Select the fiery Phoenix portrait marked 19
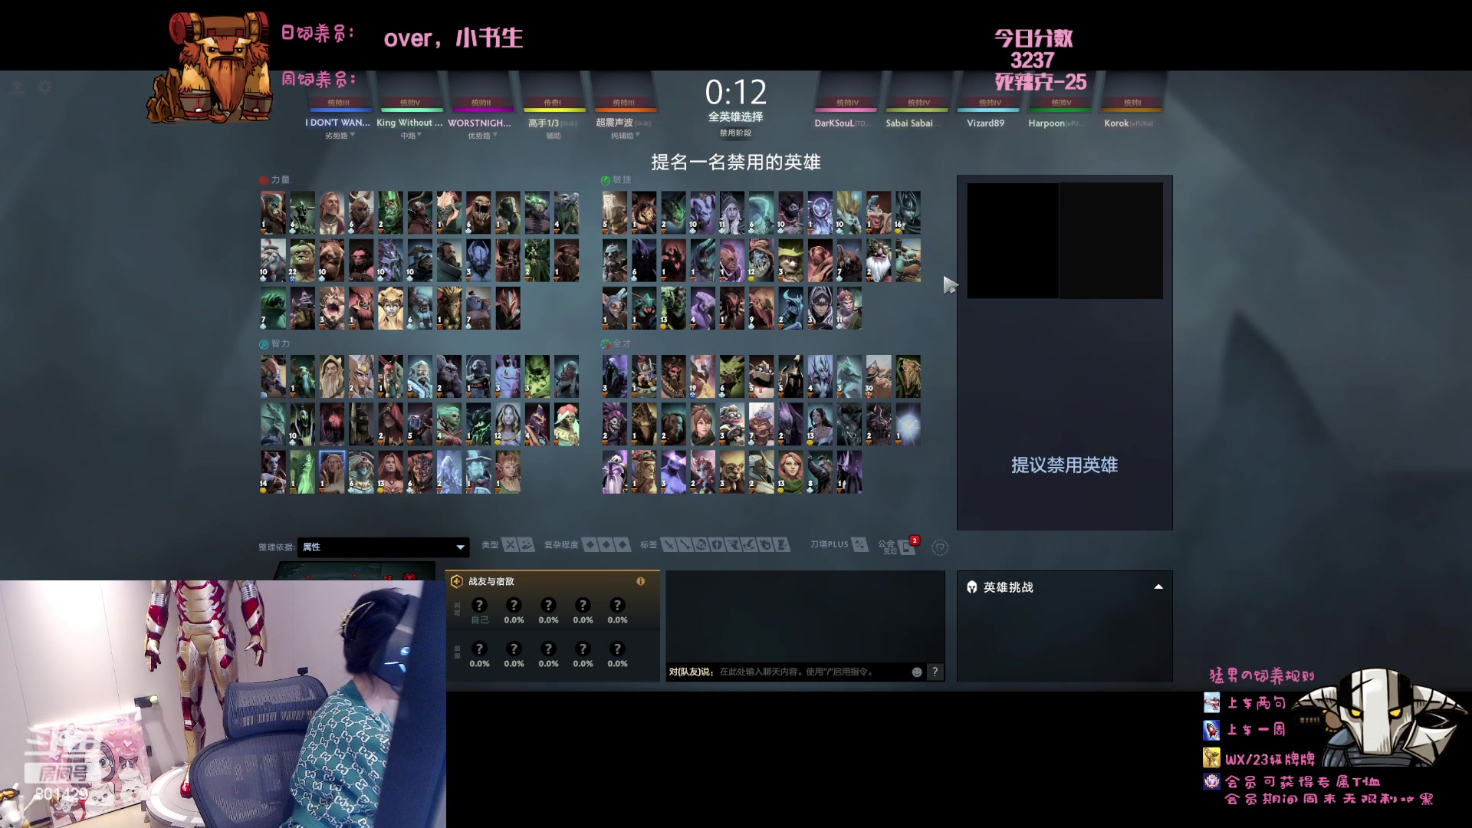 [703, 376]
